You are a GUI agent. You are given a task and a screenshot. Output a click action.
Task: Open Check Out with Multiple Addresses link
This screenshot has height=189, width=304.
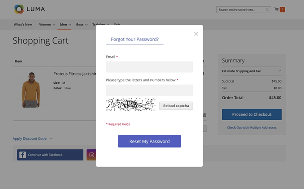(x=252, y=127)
